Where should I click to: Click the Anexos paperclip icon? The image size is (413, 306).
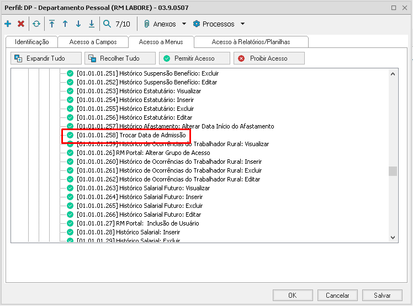point(147,24)
